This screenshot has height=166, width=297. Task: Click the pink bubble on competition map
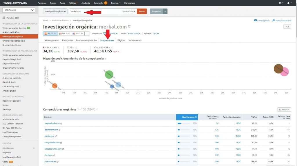(x=285, y=72)
